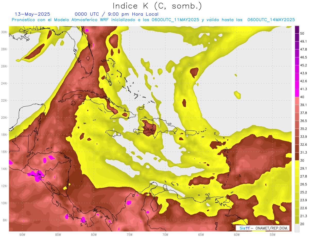309x238 pixels.
Task: Click the grey swatch below 20 in the colorbar
Action: pyautogui.click(x=297, y=228)
